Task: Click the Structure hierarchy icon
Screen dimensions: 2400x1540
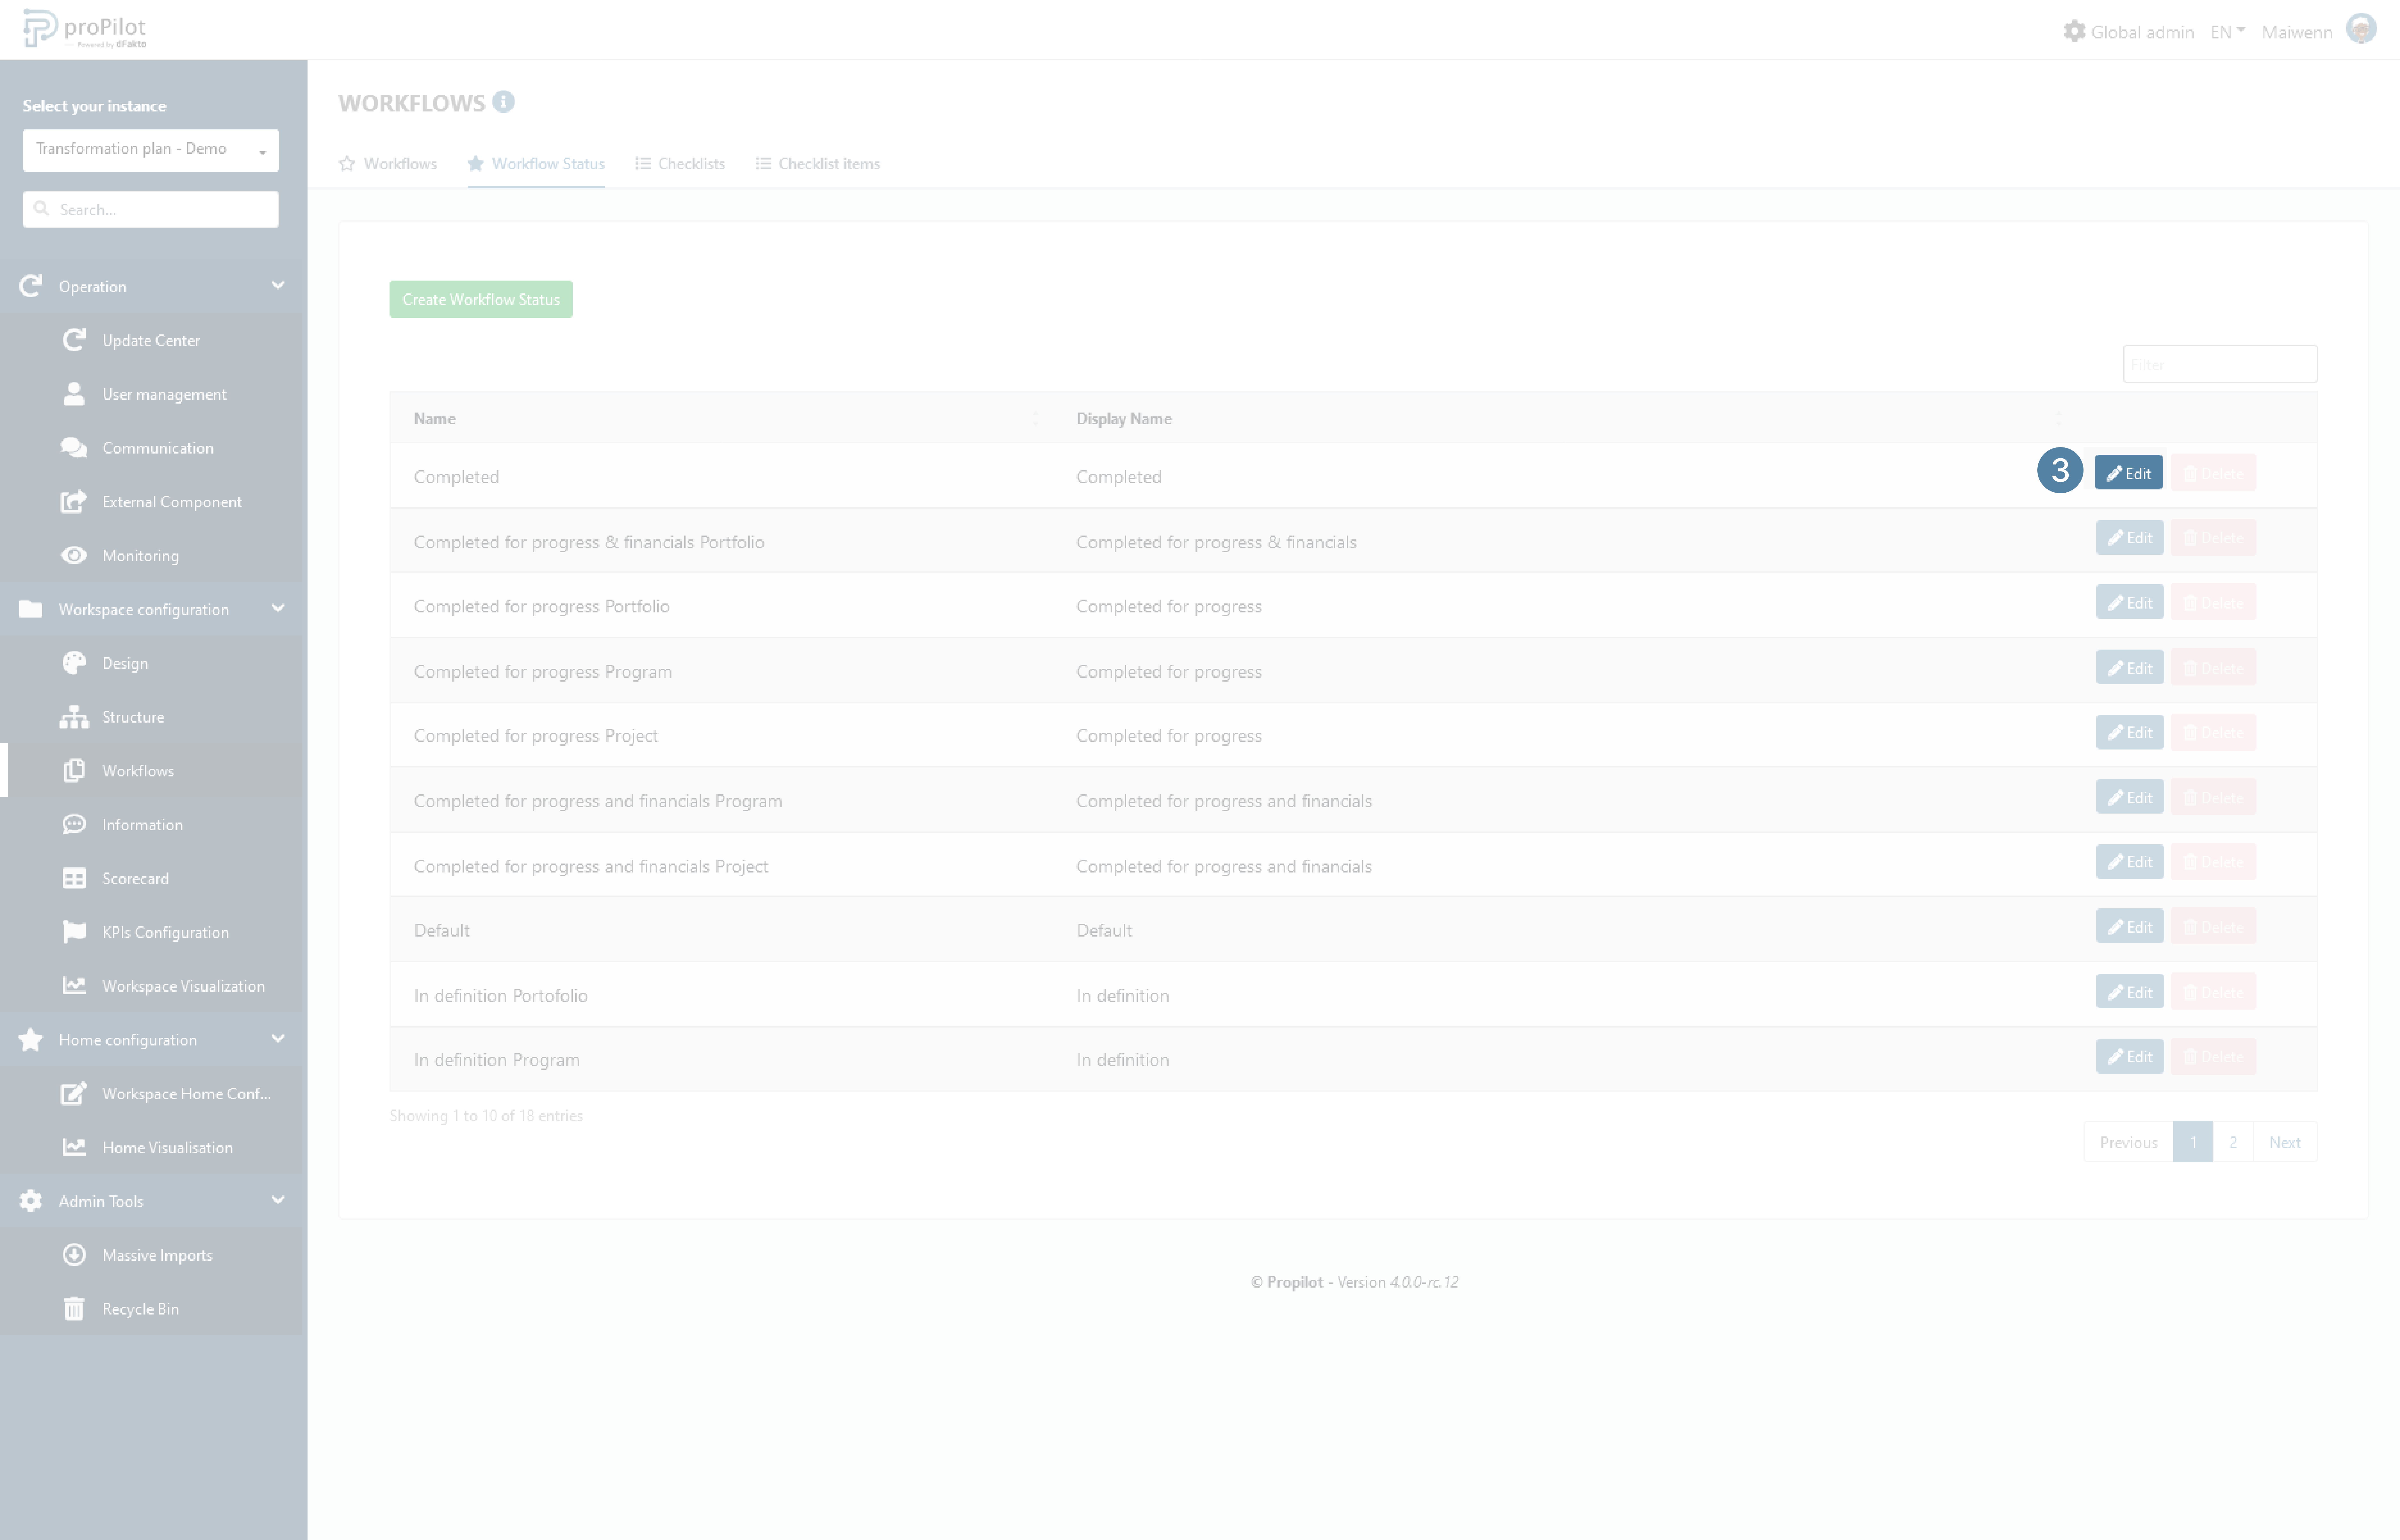Action: pyautogui.click(x=74, y=717)
